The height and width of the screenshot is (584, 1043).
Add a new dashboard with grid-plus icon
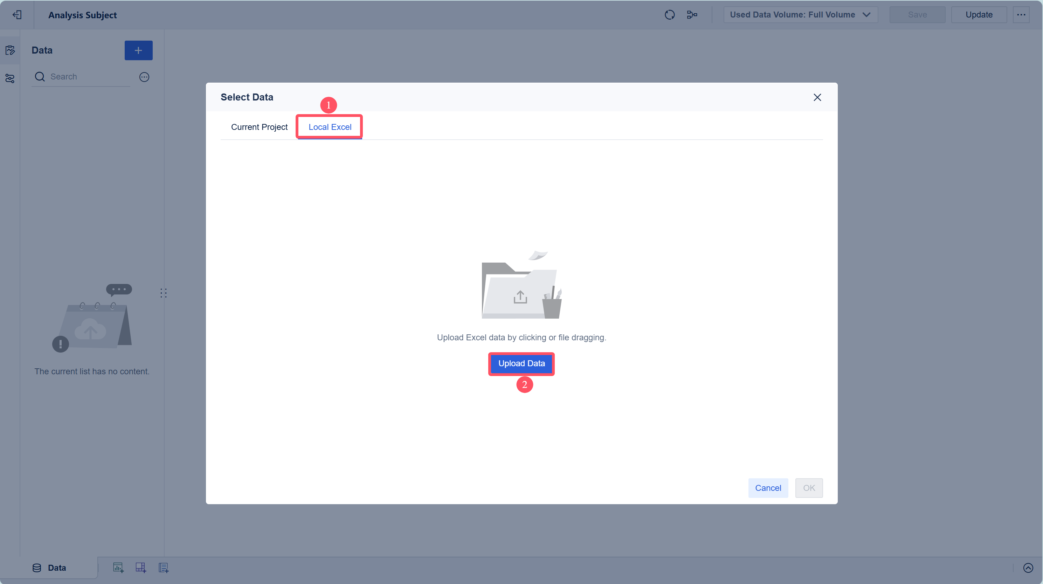tap(140, 568)
